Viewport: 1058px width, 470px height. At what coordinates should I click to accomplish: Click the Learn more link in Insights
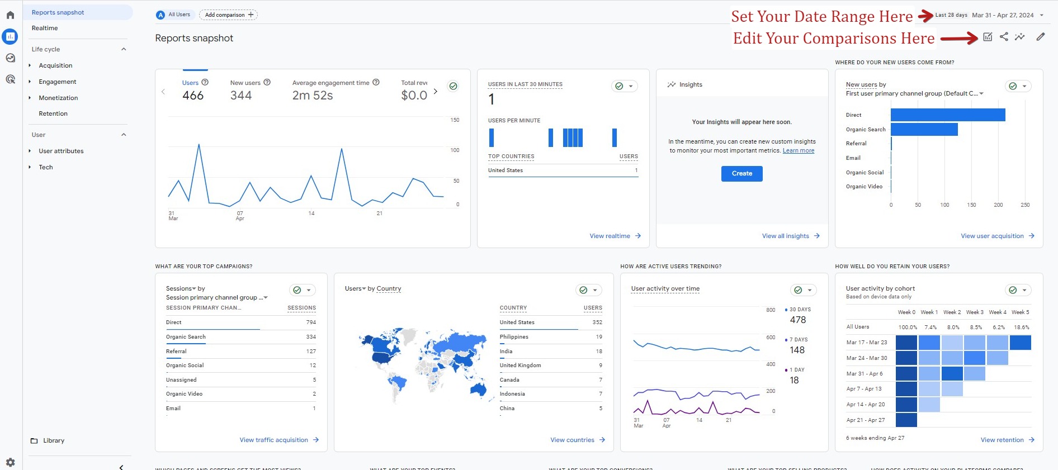[799, 150]
